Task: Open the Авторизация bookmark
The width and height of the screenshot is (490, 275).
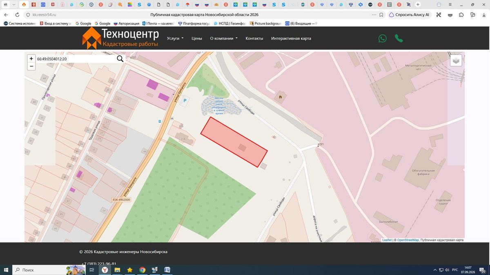Action: pyautogui.click(x=127, y=24)
